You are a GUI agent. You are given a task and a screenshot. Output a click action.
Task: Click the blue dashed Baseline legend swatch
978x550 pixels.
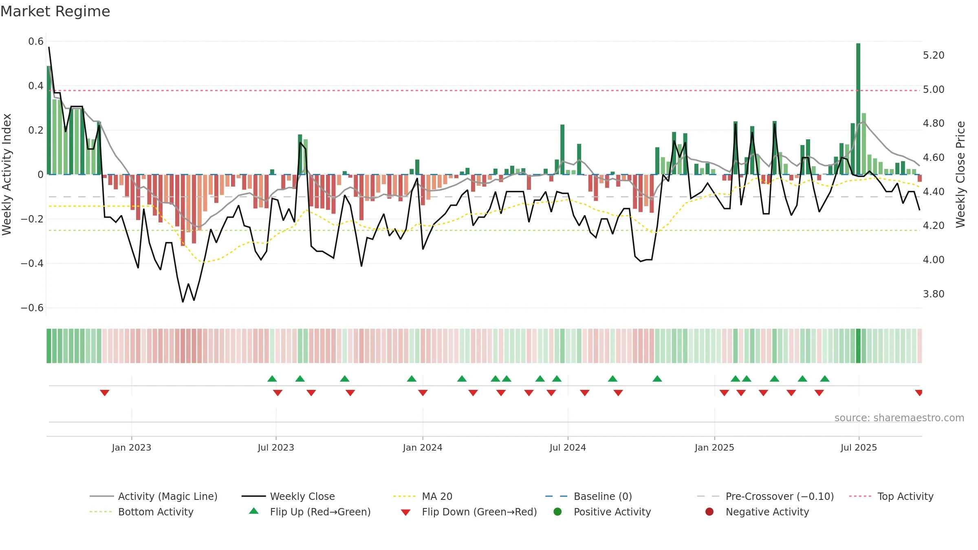[x=557, y=496]
